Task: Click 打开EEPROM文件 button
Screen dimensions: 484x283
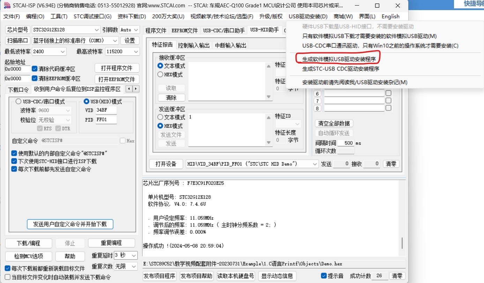Action: [117, 79]
